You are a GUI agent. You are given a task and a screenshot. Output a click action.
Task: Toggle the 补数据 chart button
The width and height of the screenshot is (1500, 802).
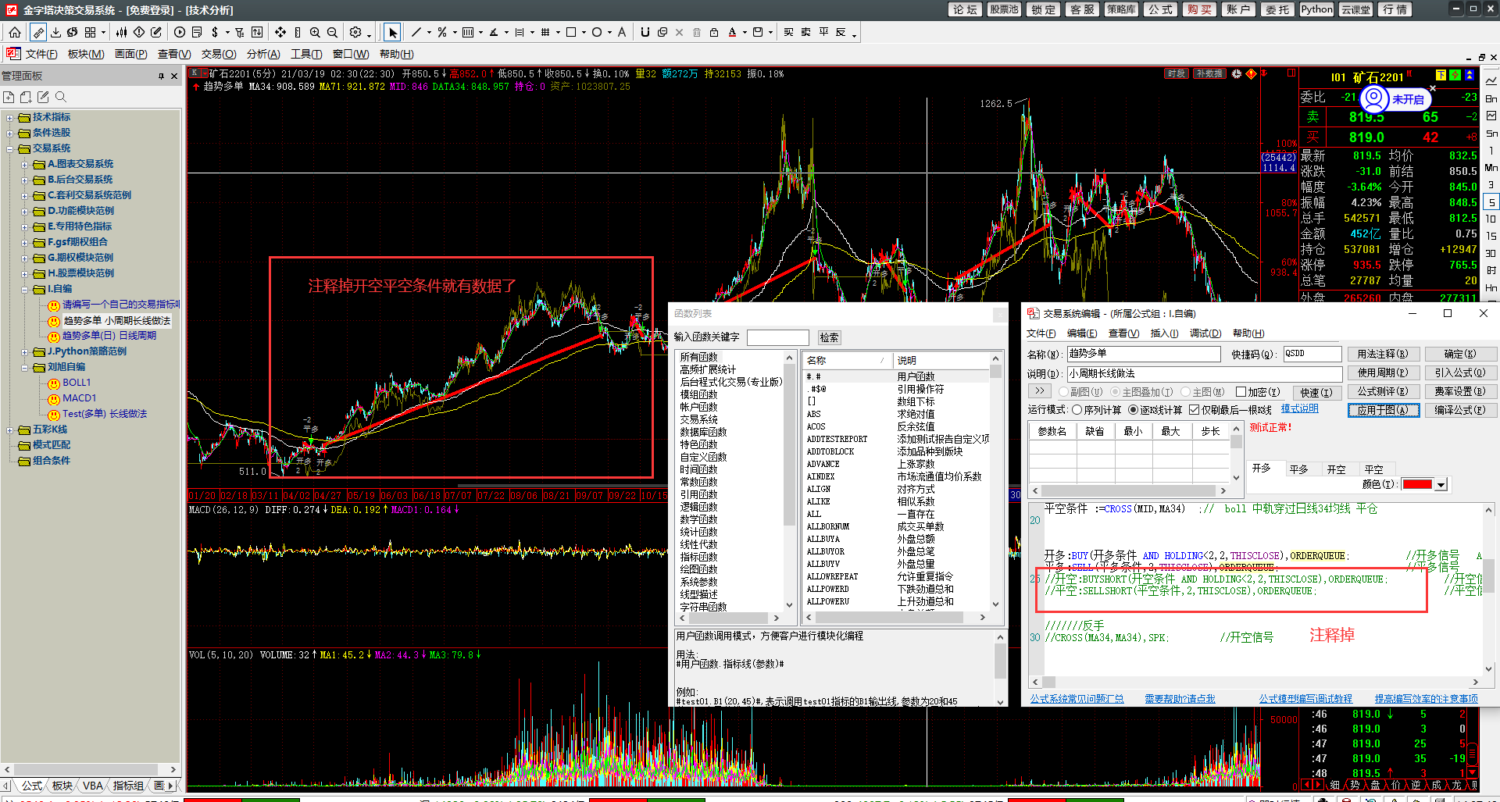(x=1209, y=73)
